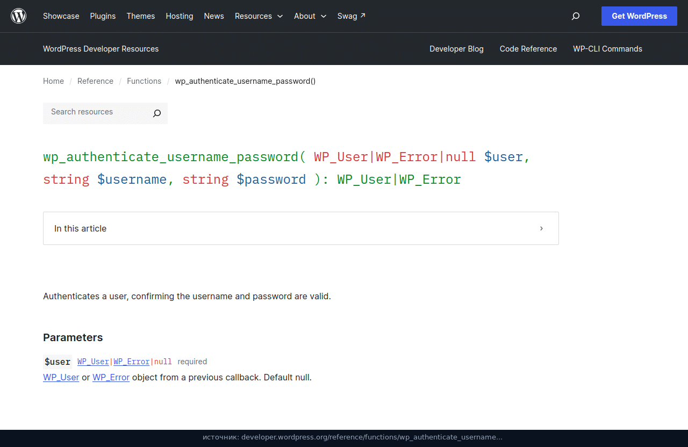Open the Swag external link

tap(352, 16)
